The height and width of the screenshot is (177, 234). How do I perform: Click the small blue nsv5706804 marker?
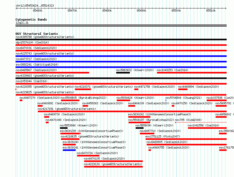click(x=166, y=100)
